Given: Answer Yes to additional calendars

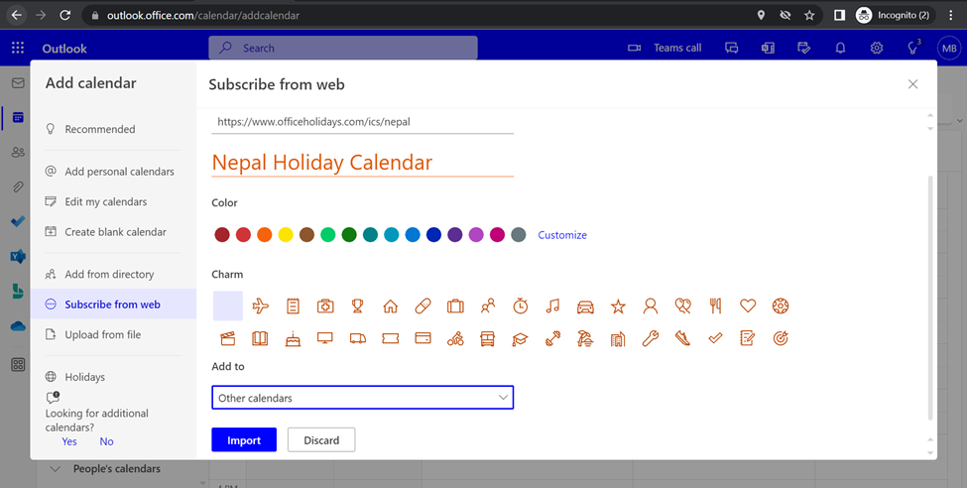Looking at the screenshot, I should 69,441.
